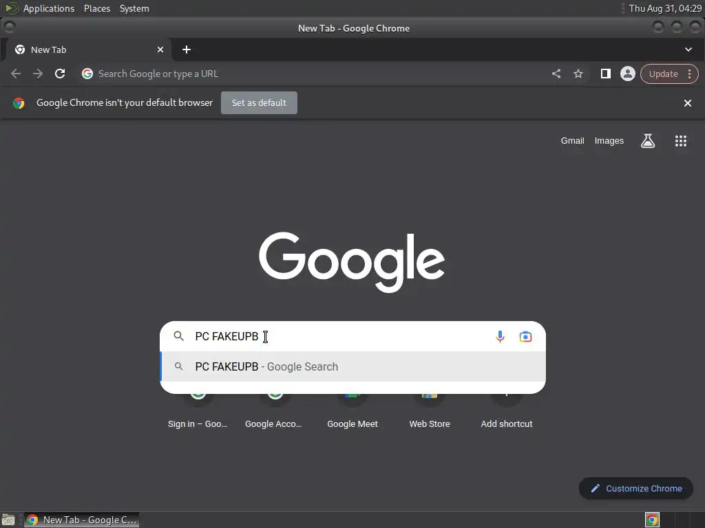Open the Images link
The width and height of the screenshot is (705, 528).
609,140
